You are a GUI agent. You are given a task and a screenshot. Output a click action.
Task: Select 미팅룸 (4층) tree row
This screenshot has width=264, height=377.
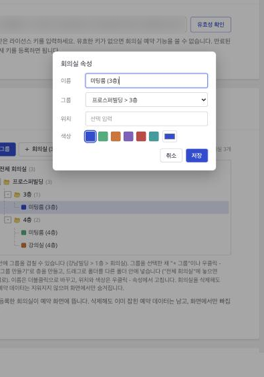pyautogui.click(x=114, y=233)
